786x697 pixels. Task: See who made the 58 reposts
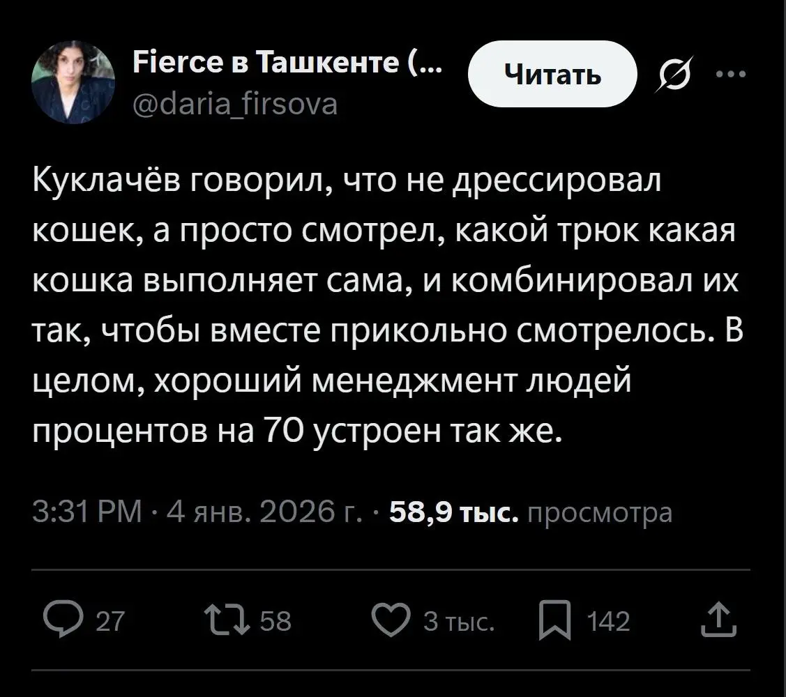coord(274,620)
